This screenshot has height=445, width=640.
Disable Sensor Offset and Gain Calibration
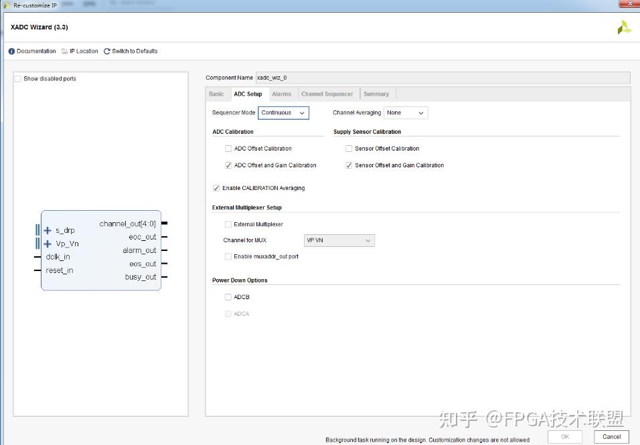348,165
